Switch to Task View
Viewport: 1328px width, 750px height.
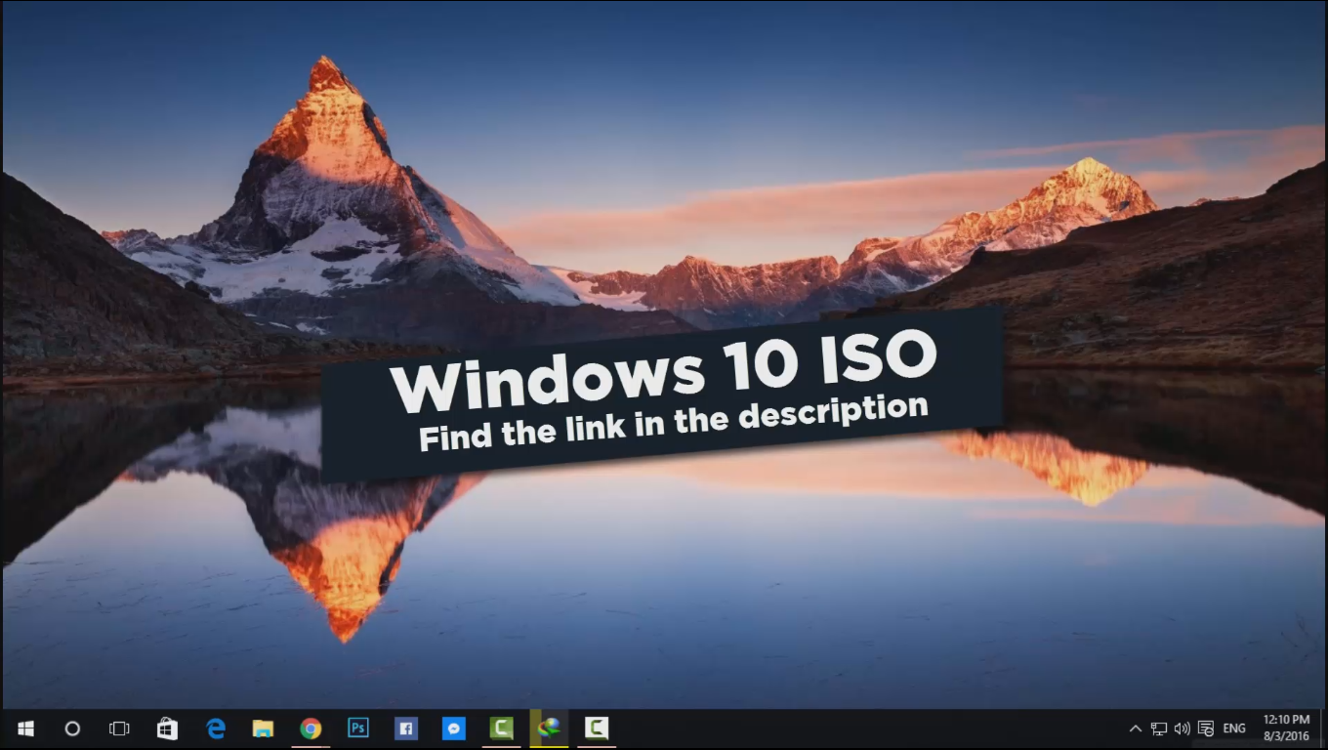pos(118,728)
